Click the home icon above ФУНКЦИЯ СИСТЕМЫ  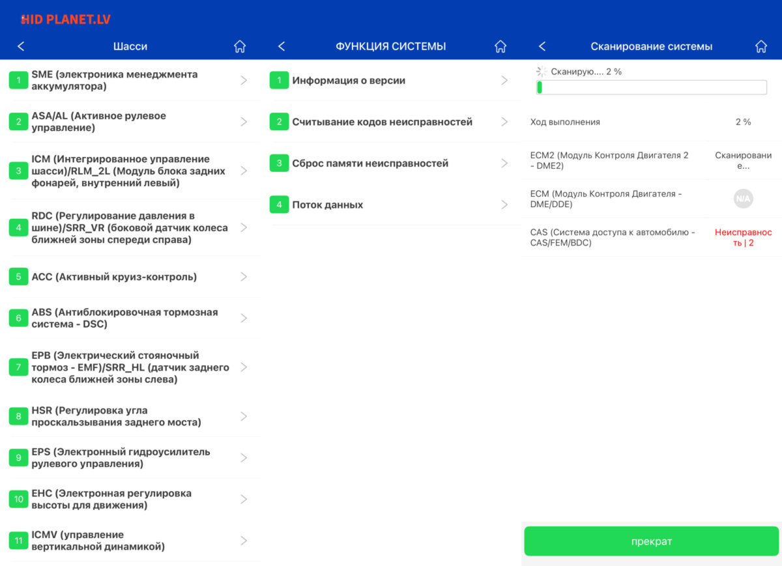point(500,46)
